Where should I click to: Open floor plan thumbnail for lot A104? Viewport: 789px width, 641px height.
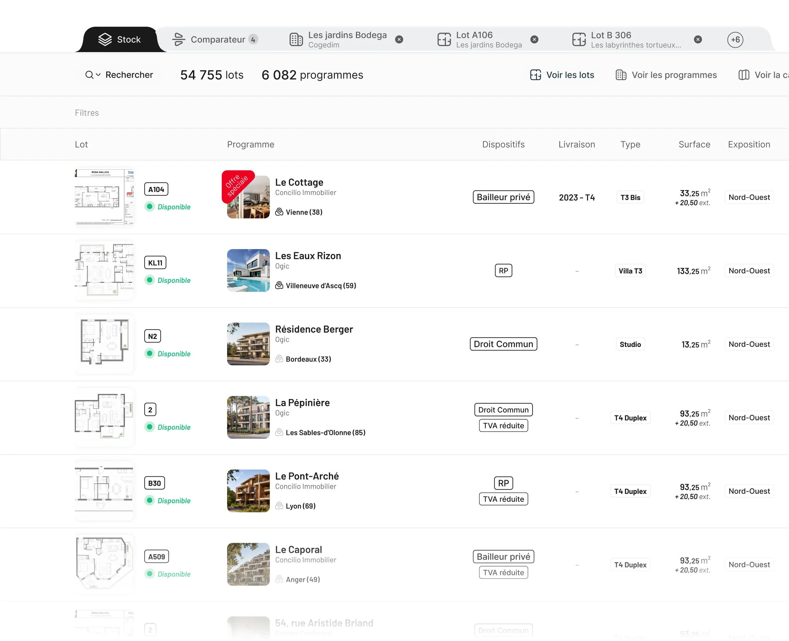(104, 197)
